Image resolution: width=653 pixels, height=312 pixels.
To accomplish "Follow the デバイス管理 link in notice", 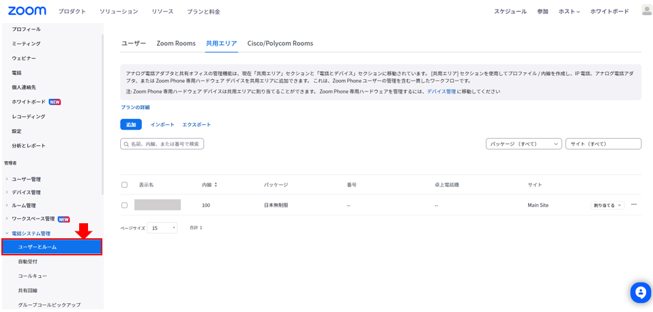I will (441, 91).
